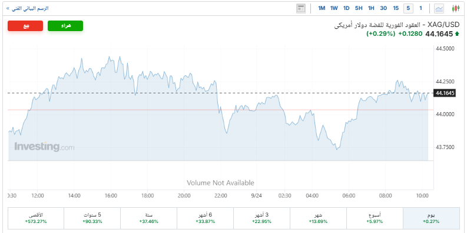Select the 5 years period tab
Viewport: 467px width, 233px height.
click(92, 218)
